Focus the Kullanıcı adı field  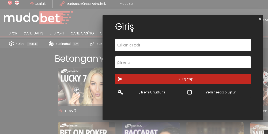click(x=183, y=45)
